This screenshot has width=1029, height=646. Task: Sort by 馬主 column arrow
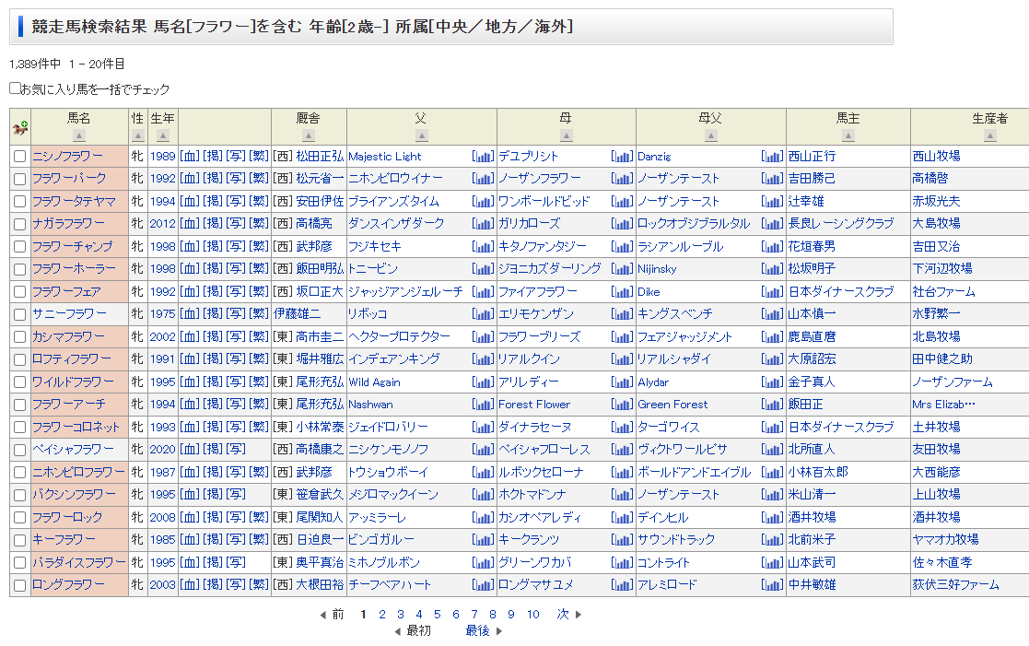848,135
